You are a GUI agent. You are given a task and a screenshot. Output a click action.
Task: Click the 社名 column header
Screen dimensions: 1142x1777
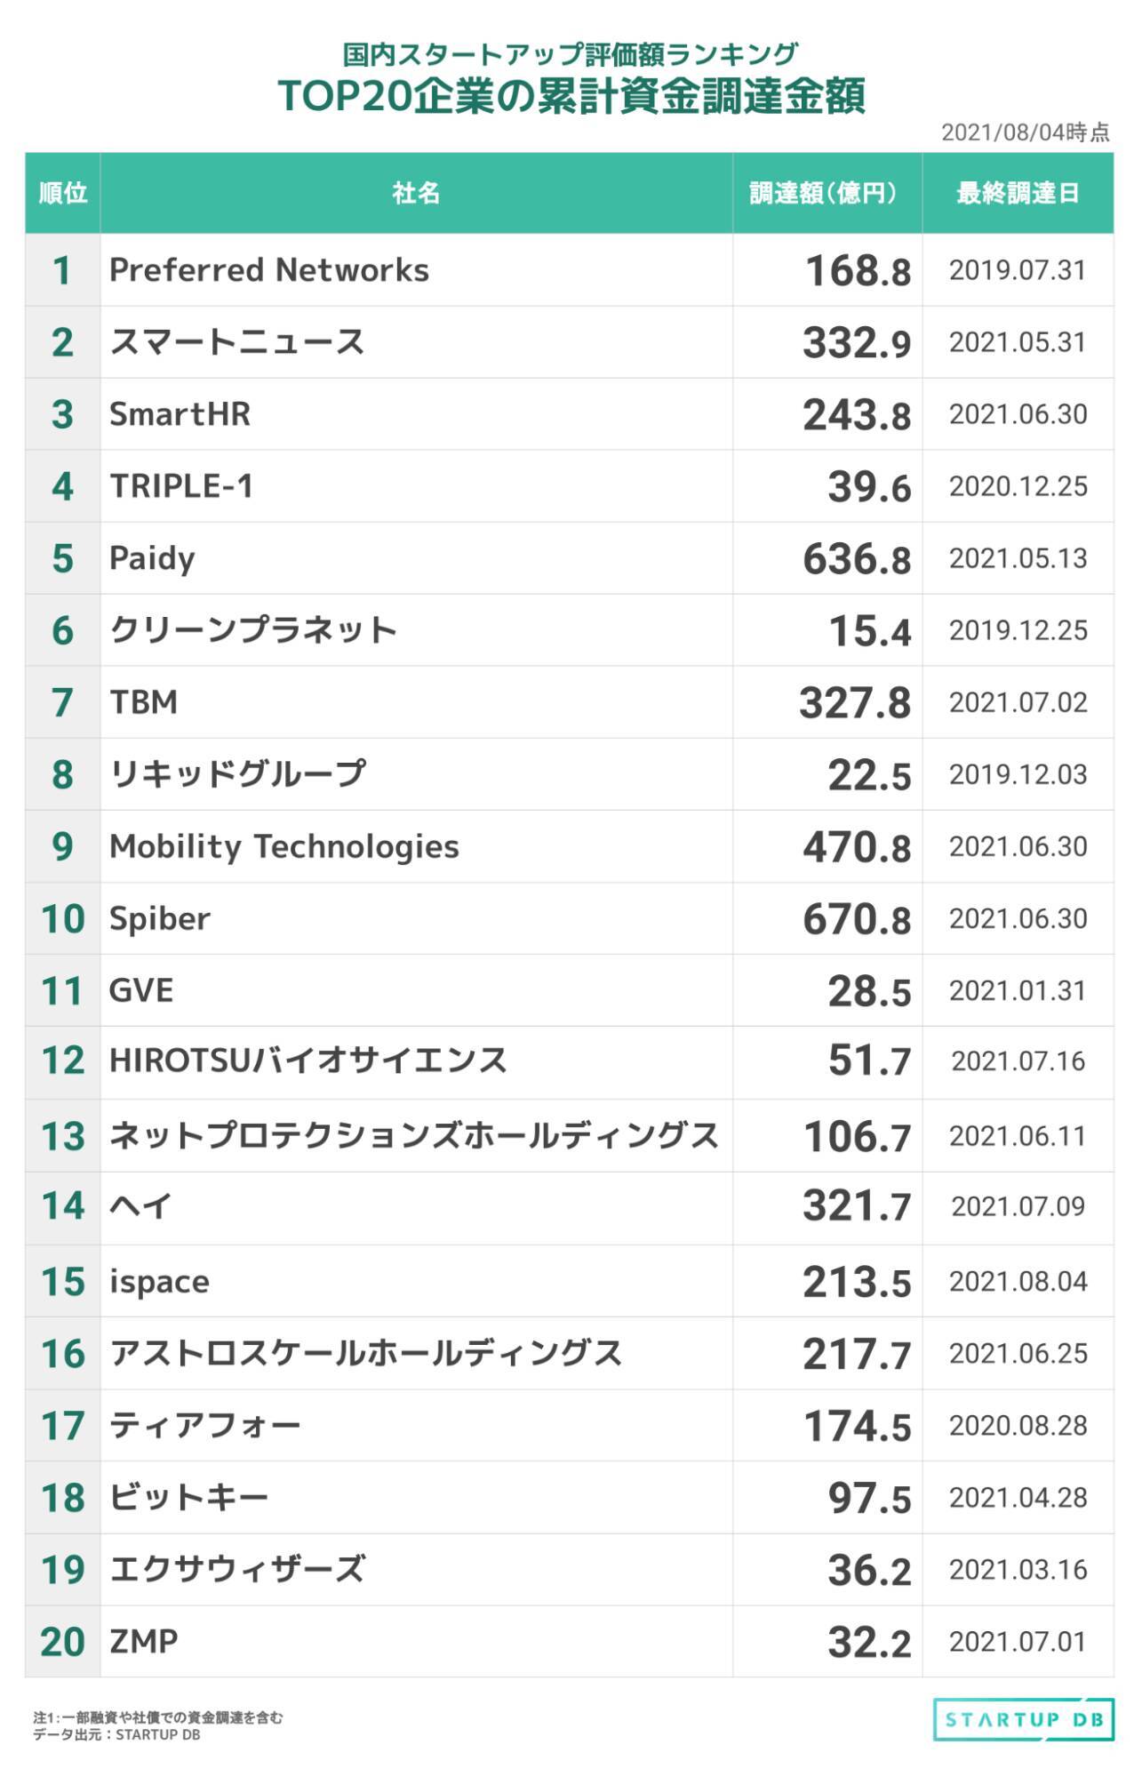tap(416, 193)
